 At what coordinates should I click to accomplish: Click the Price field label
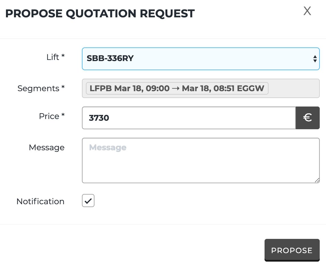(52, 116)
